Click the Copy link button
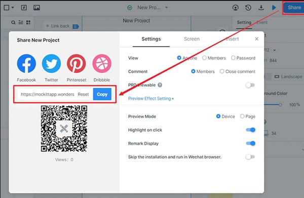This screenshot has width=304, height=198. 102,94
